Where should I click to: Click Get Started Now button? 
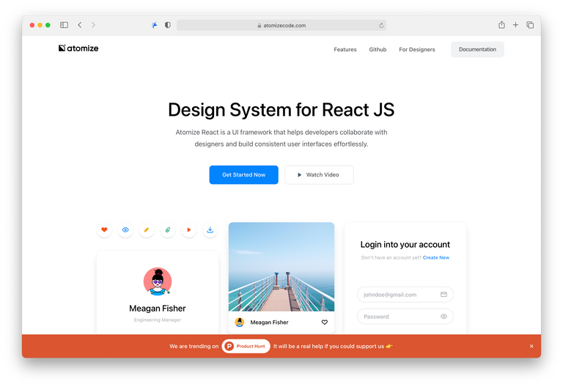pyautogui.click(x=244, y=175)
